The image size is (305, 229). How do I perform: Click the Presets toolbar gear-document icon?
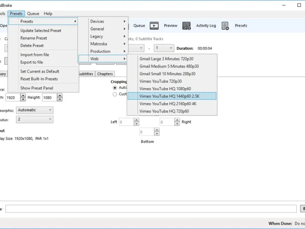[x=225, y=26]
